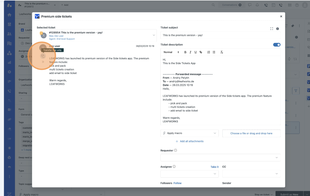Screen dimensions: 310x196
Task: Click the LW app icon in the sidebar
Action: tap(9, 139)
